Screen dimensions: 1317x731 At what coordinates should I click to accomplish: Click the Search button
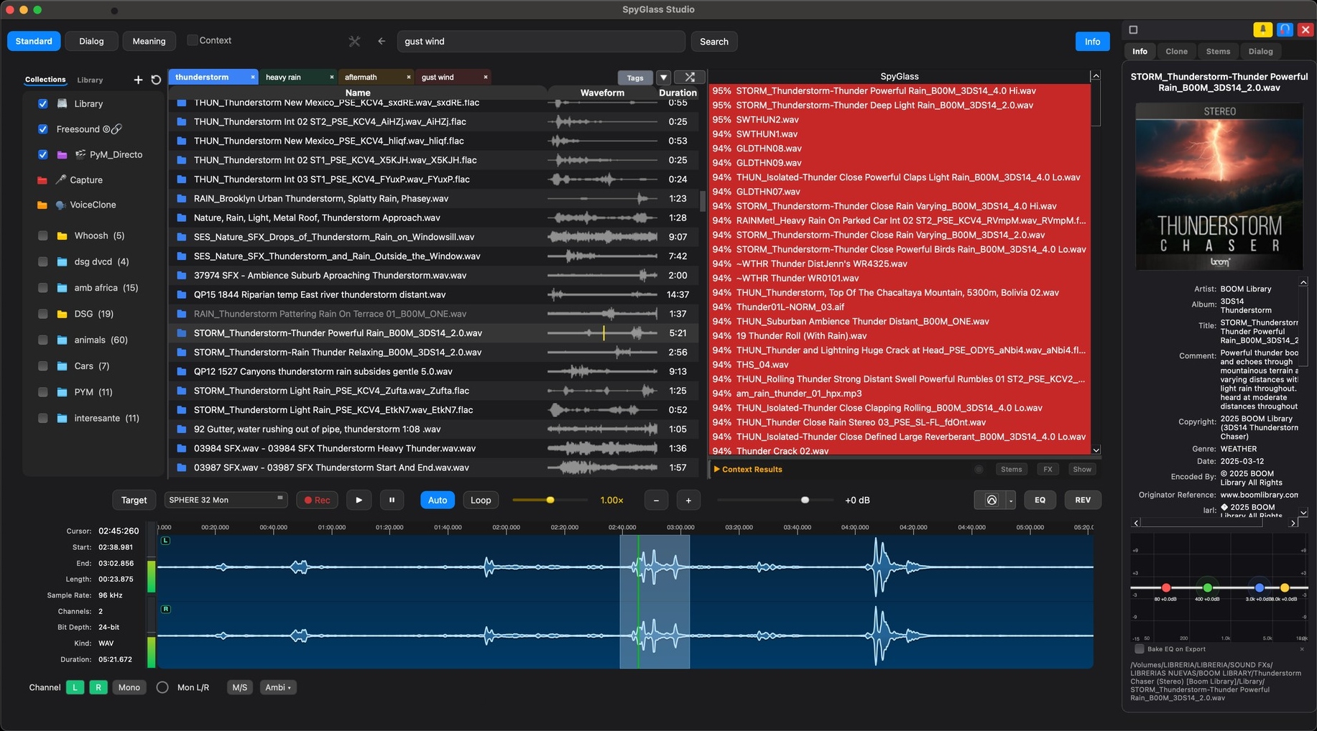[x=714, y=42]
